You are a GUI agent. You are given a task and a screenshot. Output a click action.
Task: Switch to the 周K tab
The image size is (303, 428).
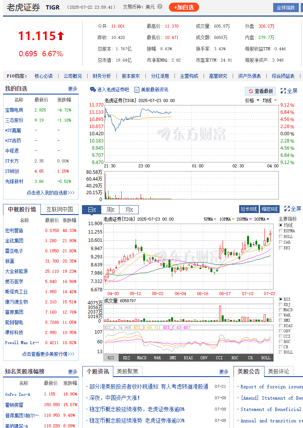click(x=110, y=210)
